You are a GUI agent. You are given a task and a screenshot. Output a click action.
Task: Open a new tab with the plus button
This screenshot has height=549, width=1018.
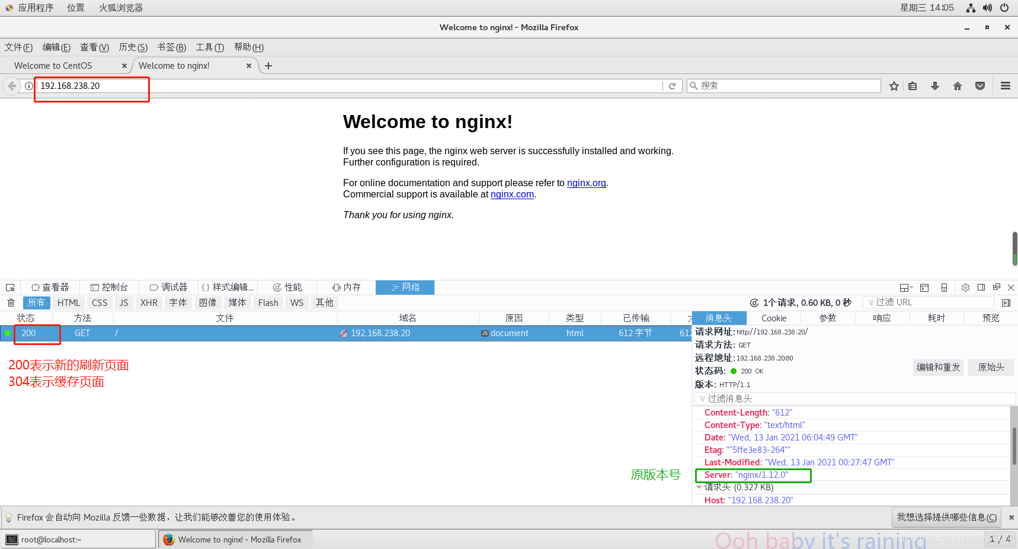(x=268, y=66)
